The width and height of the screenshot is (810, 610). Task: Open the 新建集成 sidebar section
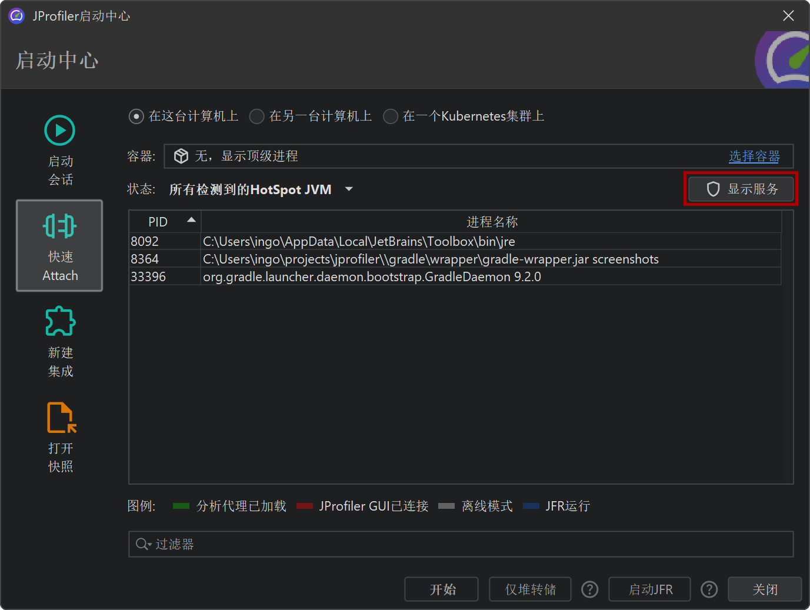click(x=60, y=342)
